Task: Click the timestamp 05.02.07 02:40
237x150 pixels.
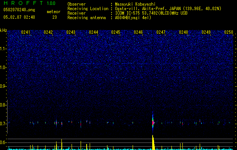Action: click(x=19, y=17)
